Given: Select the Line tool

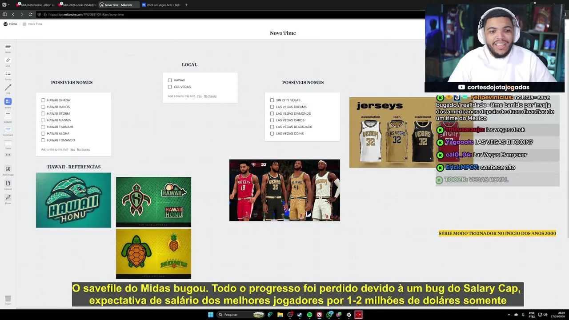Looking at the screenshot, I should click(x=8, y=89).
